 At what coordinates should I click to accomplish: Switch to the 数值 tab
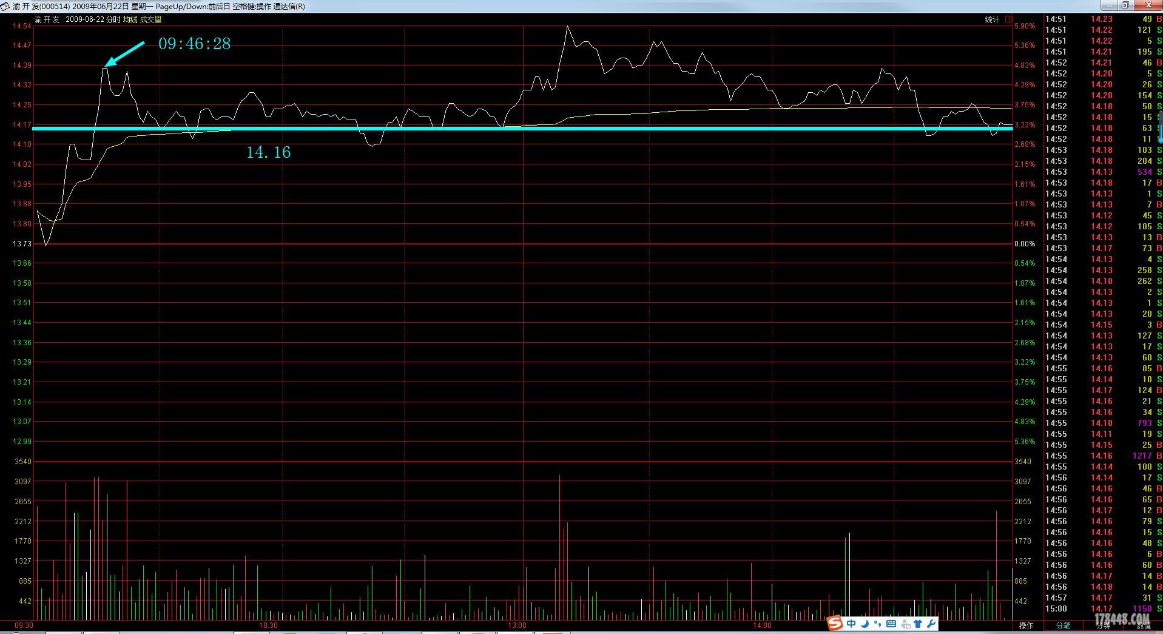click(x=1143, y=626)
